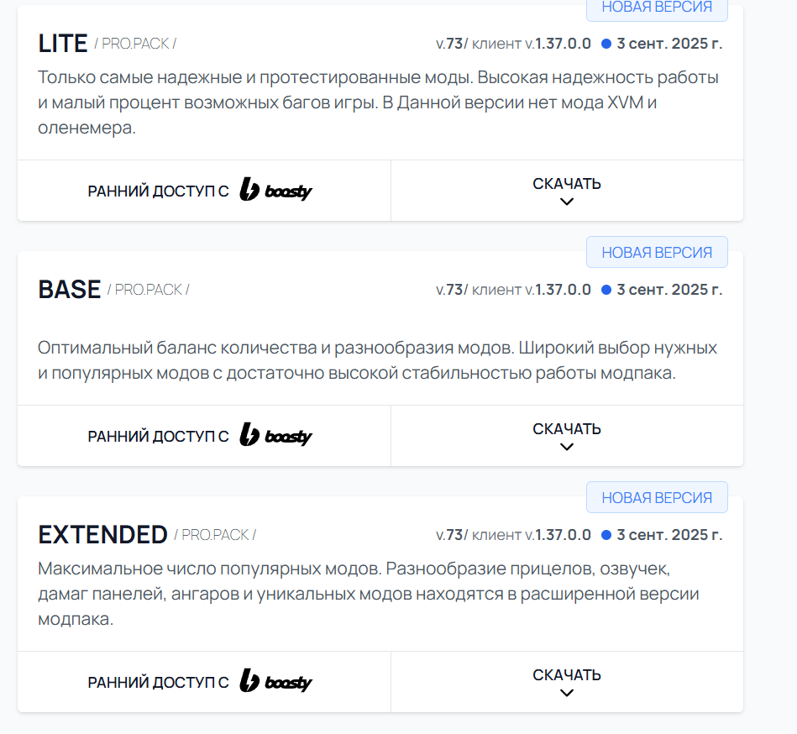Select the LITE pack title heading
The height and width of the screenshot is (734, 797).
click(x=63, y=44)
